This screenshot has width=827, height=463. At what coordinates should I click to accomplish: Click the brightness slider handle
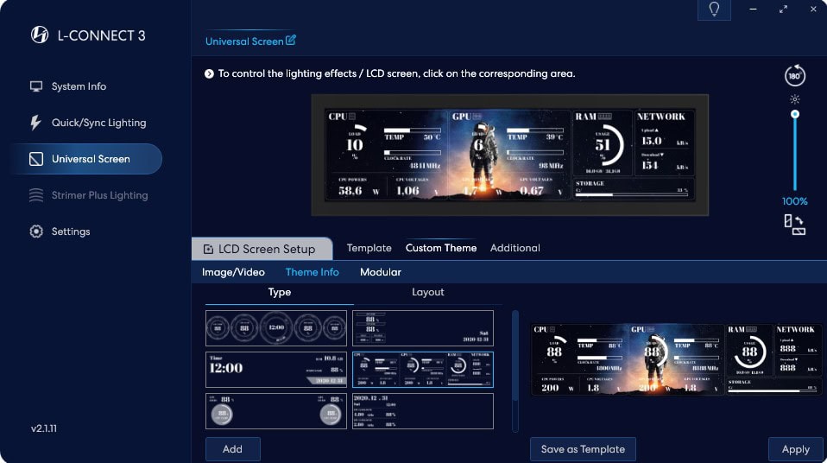click(795, 114)
